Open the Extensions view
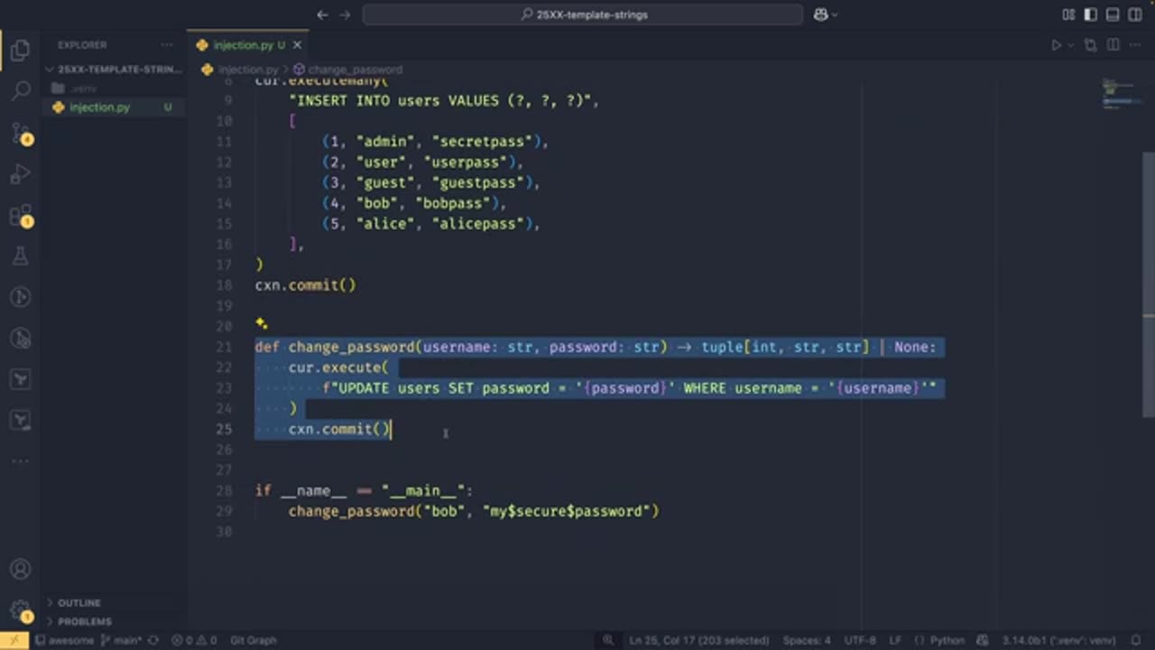The width and height of the screenshot is (1155, 650). point(20,215)
